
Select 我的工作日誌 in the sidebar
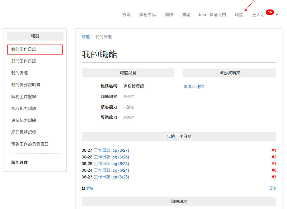(x=24, y=49)
